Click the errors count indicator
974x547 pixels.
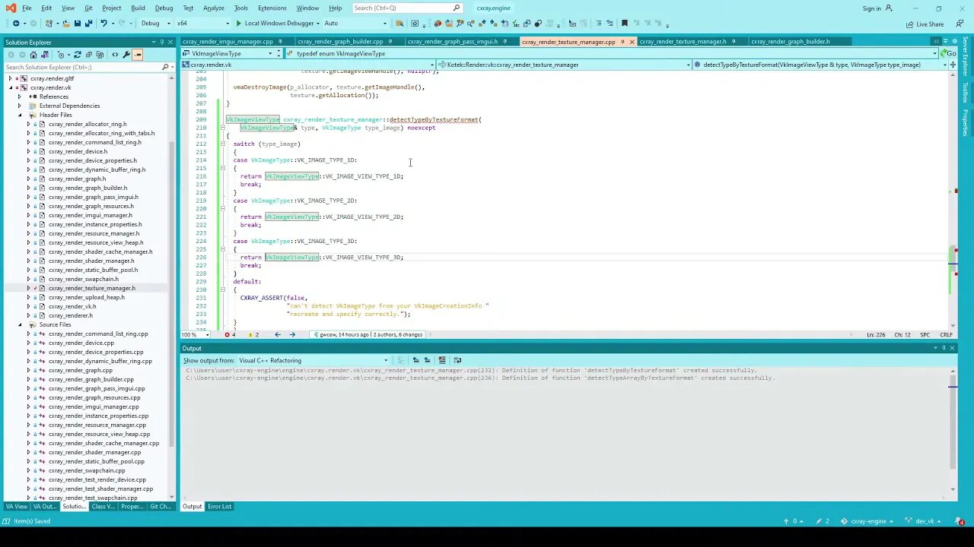coord(230,334)
